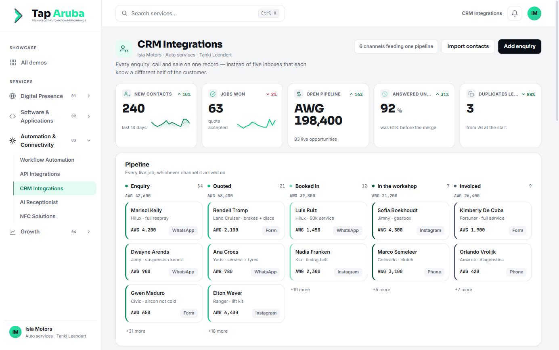This screenshot has width=559, height=350.
Task: Open Nadia Franken's Kia card
Action: (x=329, y=262)
